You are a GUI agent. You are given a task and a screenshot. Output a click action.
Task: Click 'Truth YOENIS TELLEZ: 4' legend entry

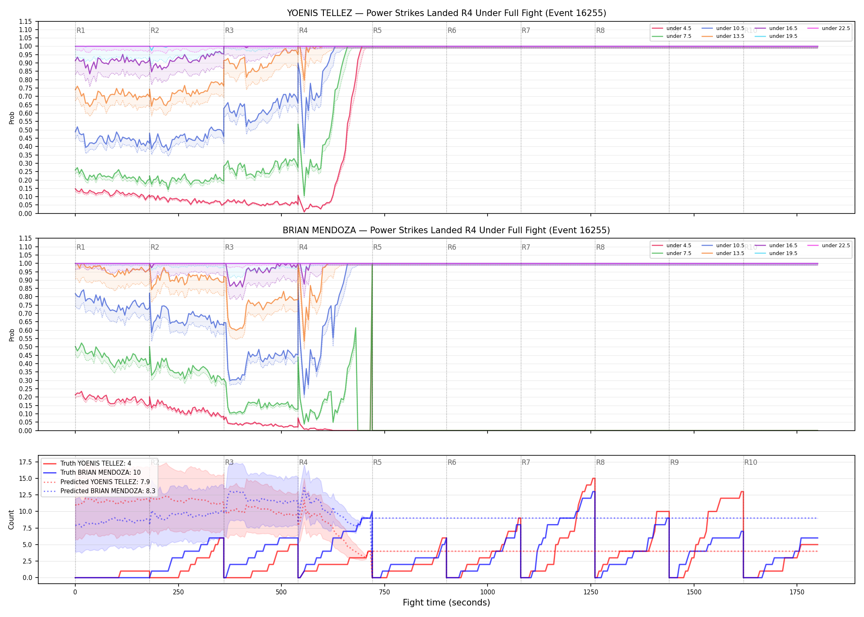(95, 464)
